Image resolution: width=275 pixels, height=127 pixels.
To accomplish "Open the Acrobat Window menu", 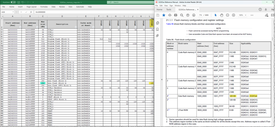I will point(178,6).
